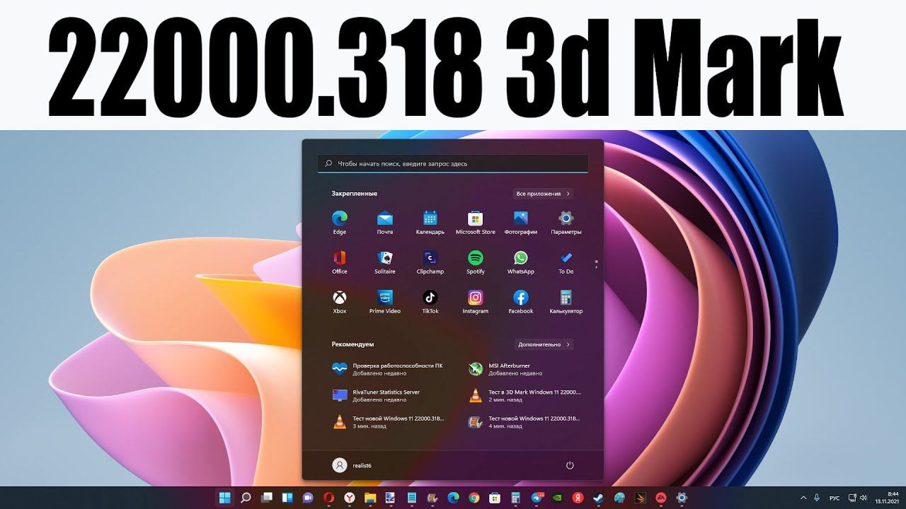
Task: Open Steam from taskbar
Action: [599, 498]
